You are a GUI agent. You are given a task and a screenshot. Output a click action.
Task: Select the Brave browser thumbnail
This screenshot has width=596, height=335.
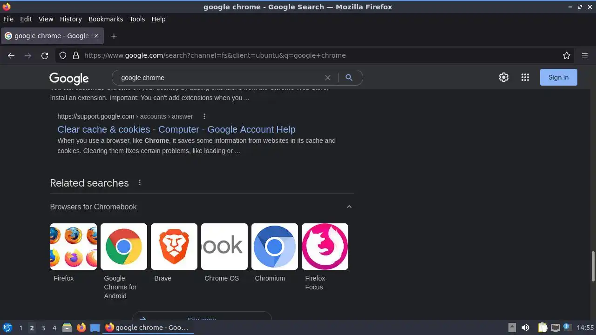coord(174,247)
